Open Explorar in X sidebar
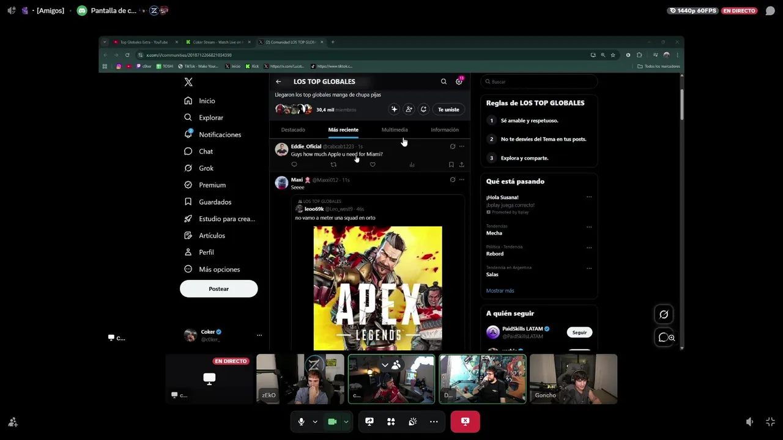Image resolution: width=783 pixels, height=440 pixels. point(204,117)
